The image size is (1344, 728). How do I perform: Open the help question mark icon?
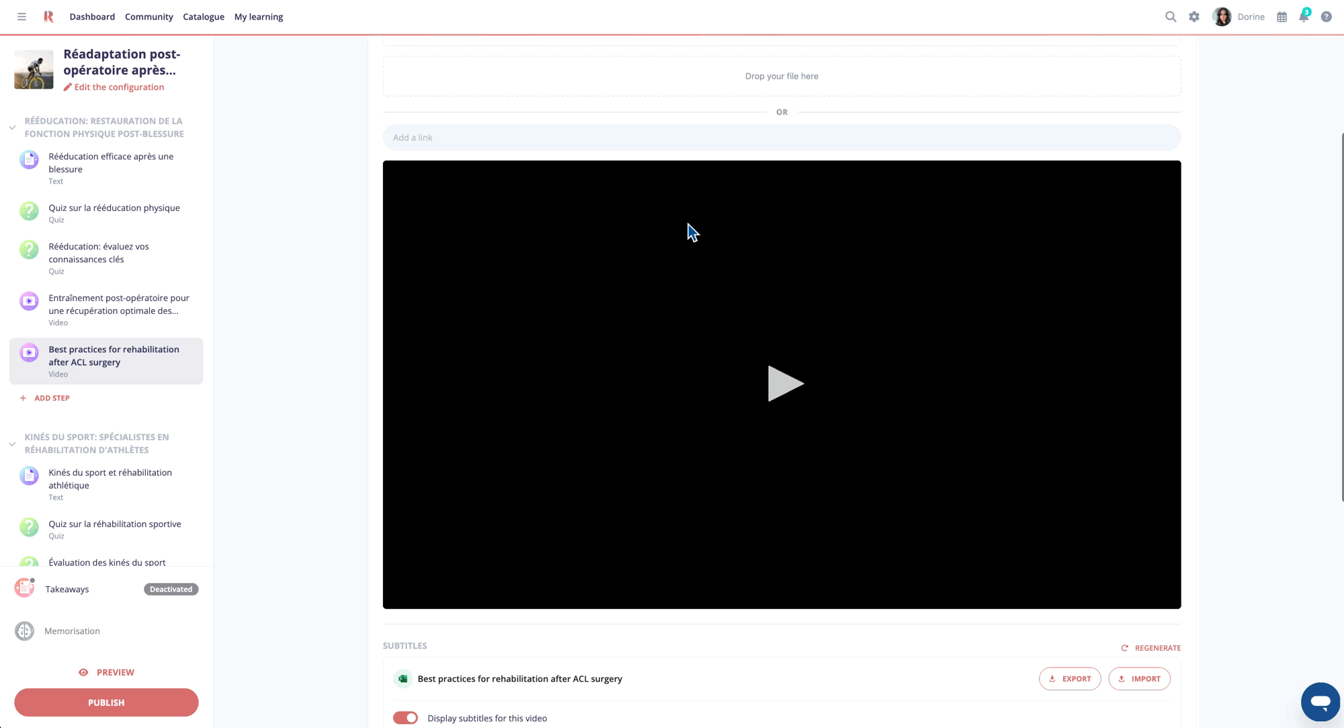coord(1327,16)
